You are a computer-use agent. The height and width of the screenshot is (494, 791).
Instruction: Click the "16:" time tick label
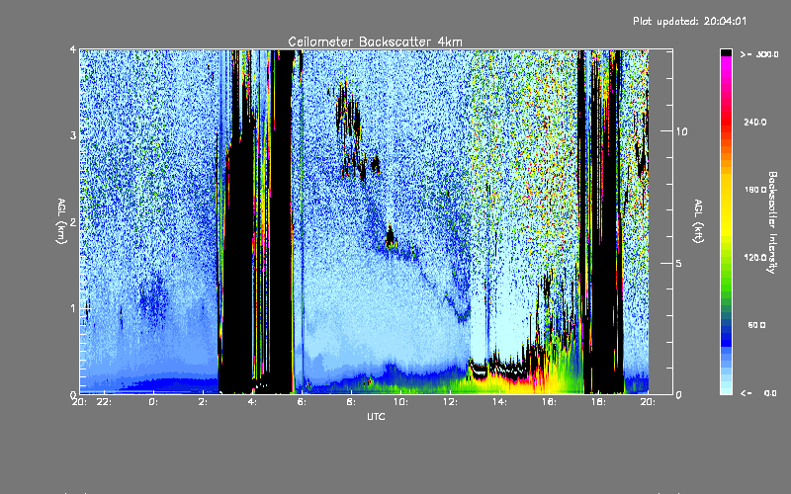coord(550,402)
